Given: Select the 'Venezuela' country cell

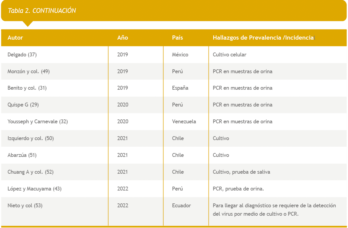Looking at the screenshot, I should [184, 121].
